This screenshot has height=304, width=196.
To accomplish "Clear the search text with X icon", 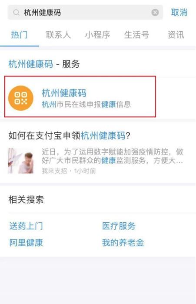I will pos(155,13).
